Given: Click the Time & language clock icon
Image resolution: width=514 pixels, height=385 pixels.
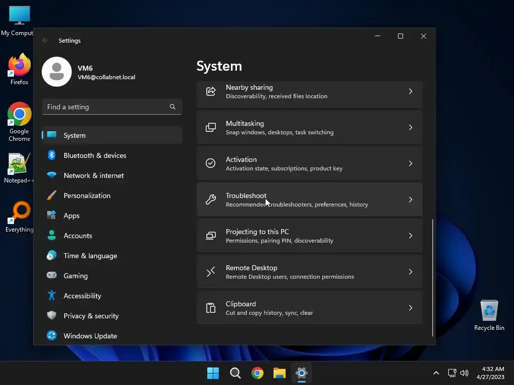Looking at the screenshot, I should click(52, 255).
